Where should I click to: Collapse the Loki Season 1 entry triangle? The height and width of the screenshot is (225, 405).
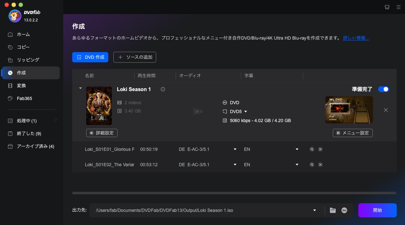pyautogui.click(x=80, y=88)
